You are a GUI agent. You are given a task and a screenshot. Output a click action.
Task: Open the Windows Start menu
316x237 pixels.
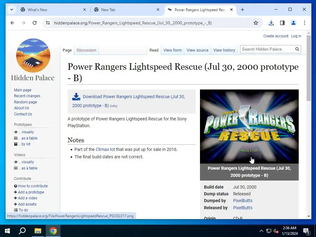[7, 231]
